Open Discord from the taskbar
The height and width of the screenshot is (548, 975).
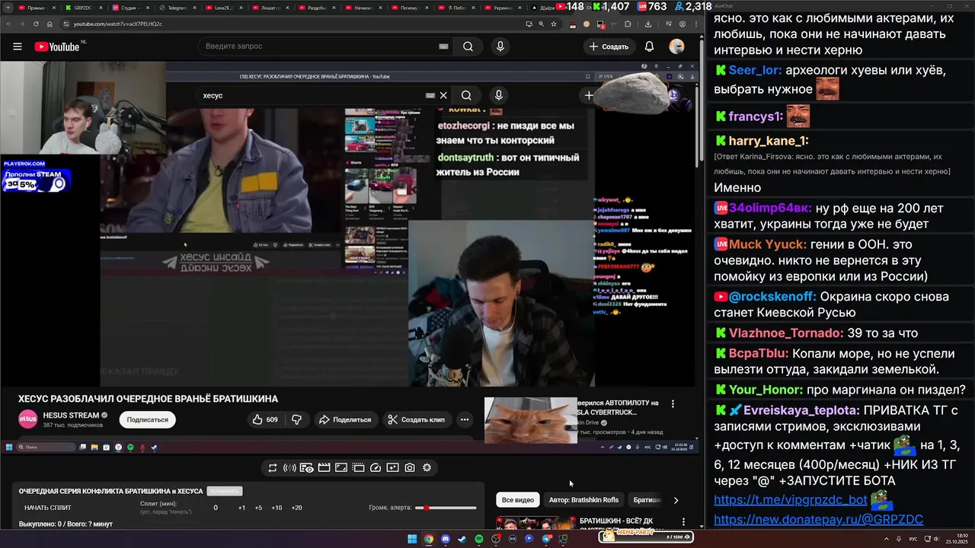[x=446, y=539]
